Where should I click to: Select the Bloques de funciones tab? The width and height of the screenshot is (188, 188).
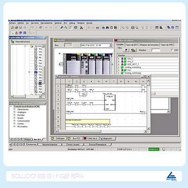tap(149, 45)
